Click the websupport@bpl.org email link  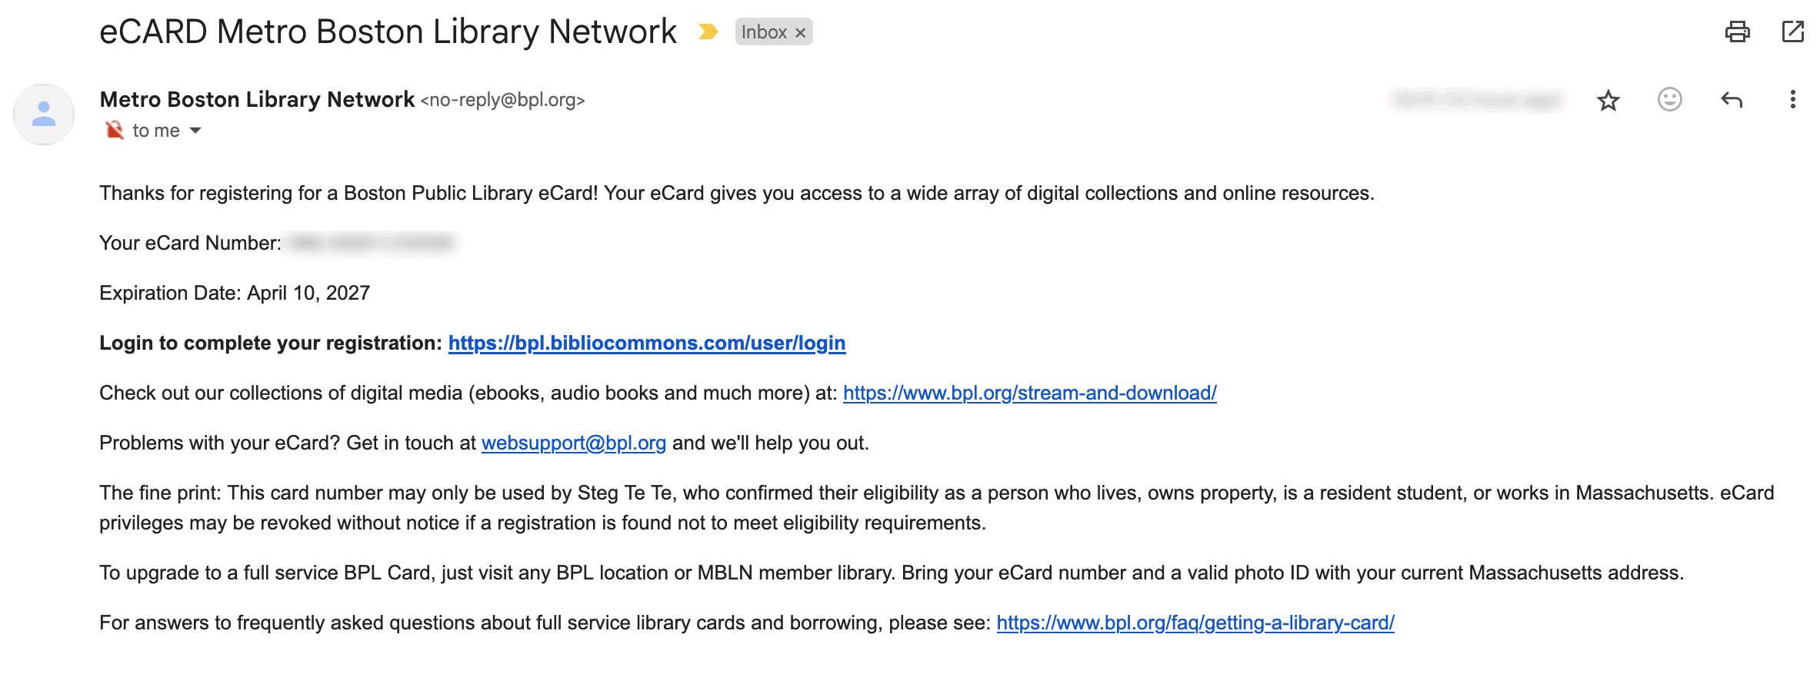pyautogui.click(x=573, y=443)
